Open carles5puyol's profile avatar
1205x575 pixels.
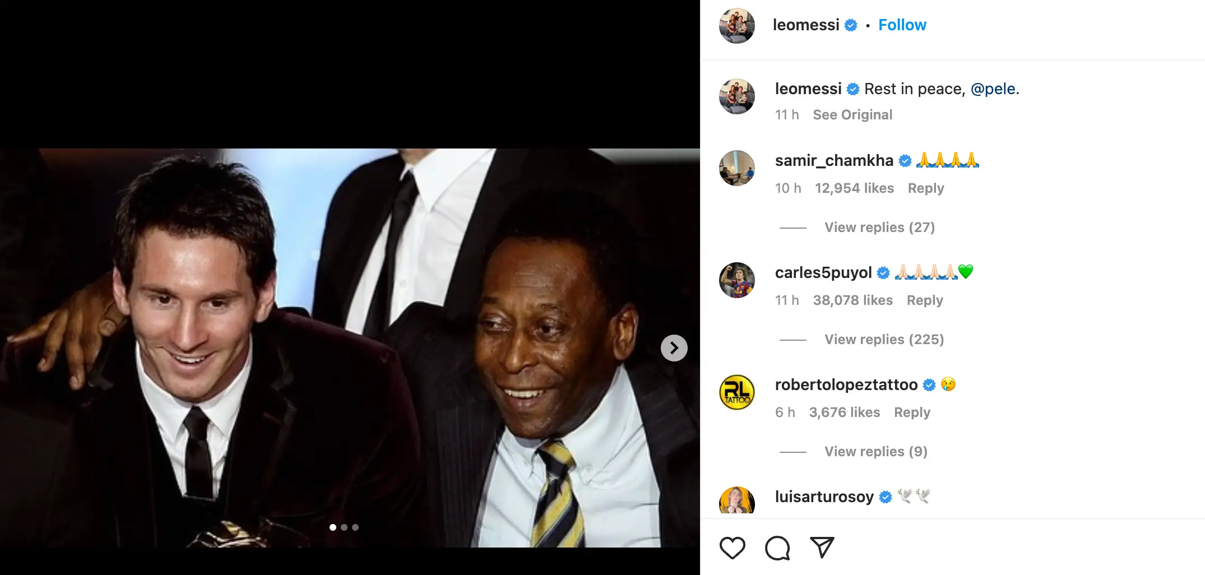coord(736,280)
